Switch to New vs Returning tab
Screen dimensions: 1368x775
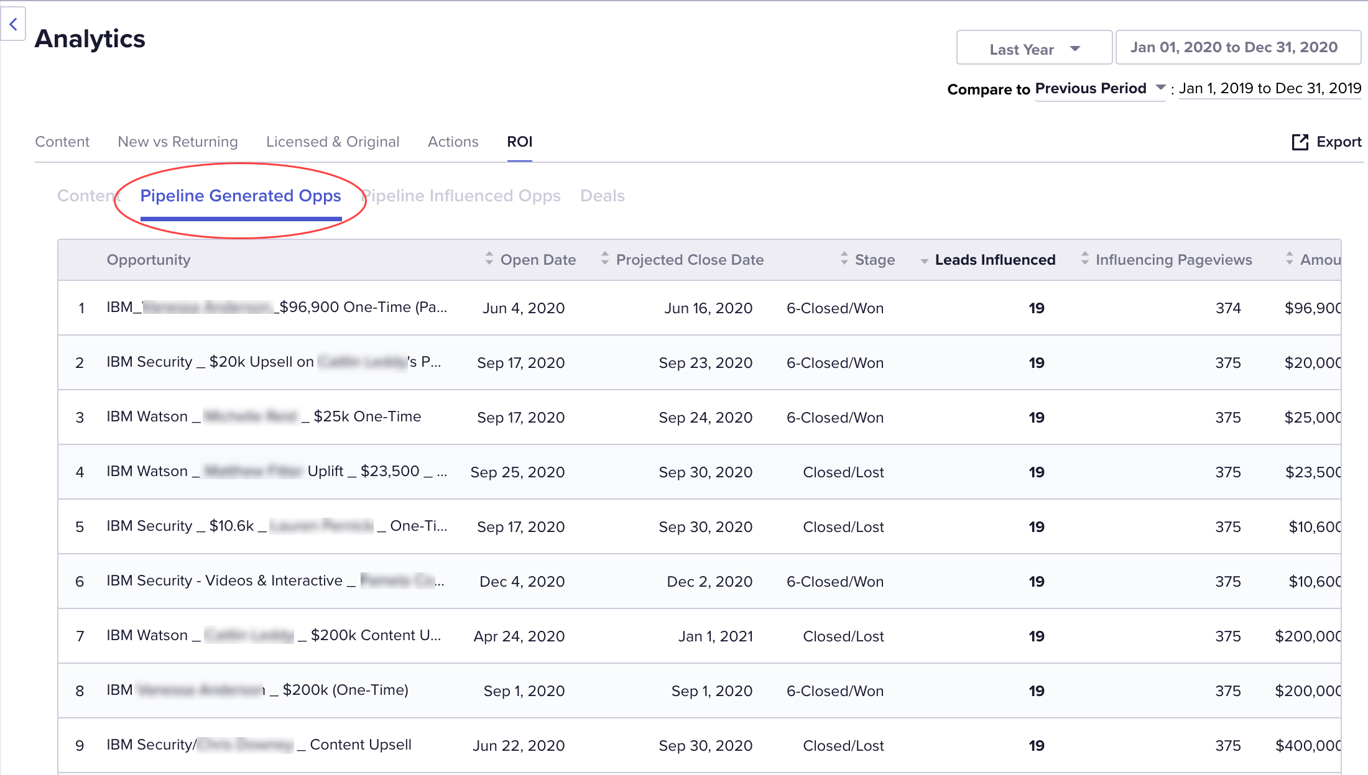click(178, 142)
